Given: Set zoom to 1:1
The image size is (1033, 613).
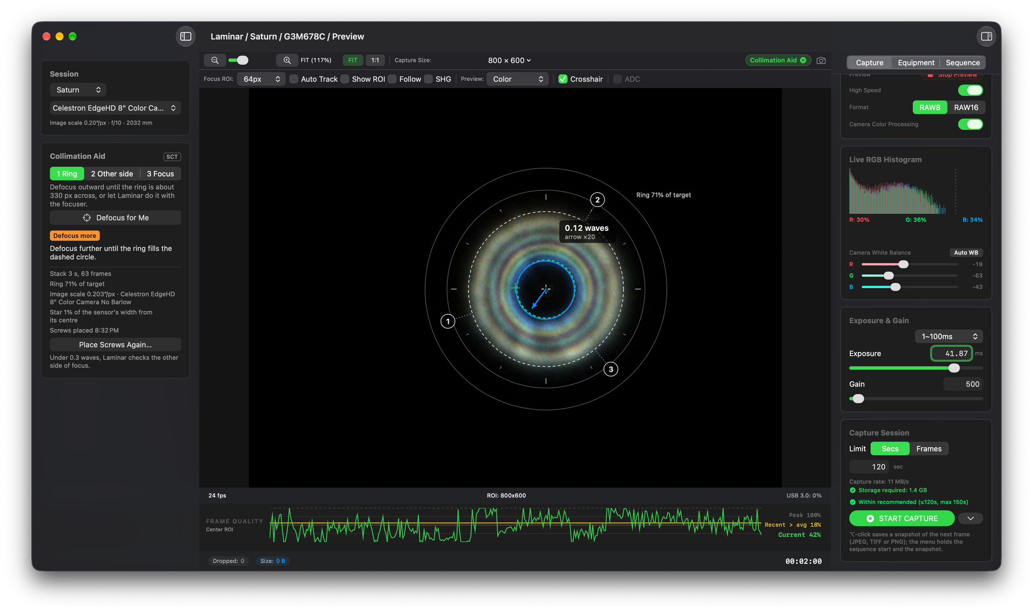Looking at the screenshot, I should tap(375, 60).
